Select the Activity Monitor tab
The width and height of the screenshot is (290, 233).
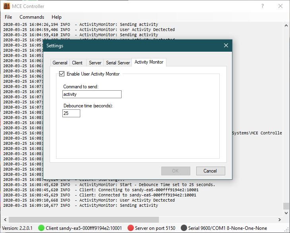pyautogui.click(x=149, y=62)
